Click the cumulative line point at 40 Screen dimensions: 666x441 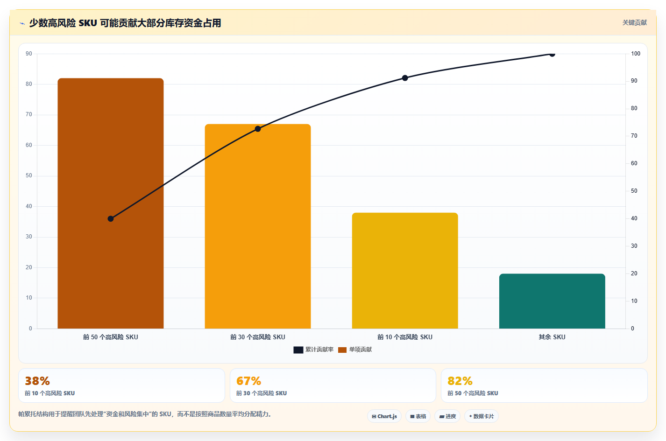[111, 219]
